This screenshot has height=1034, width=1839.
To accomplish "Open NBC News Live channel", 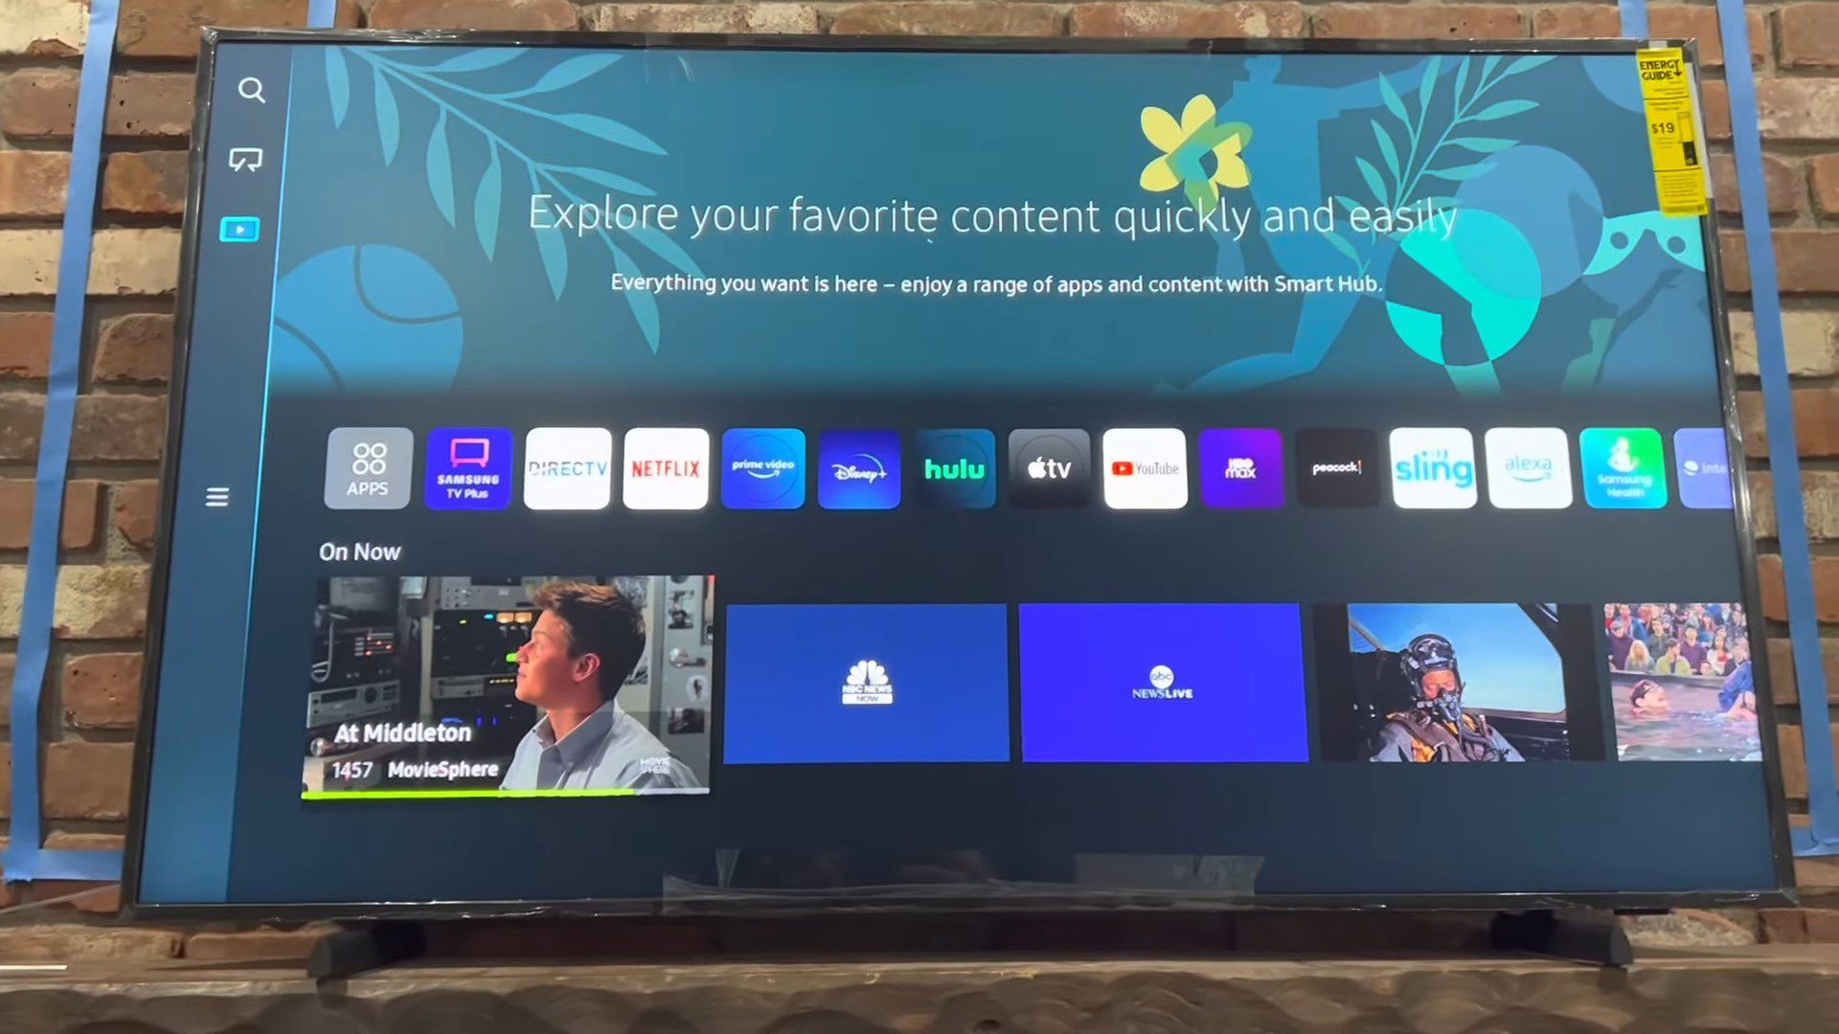I will click(865, 682).
